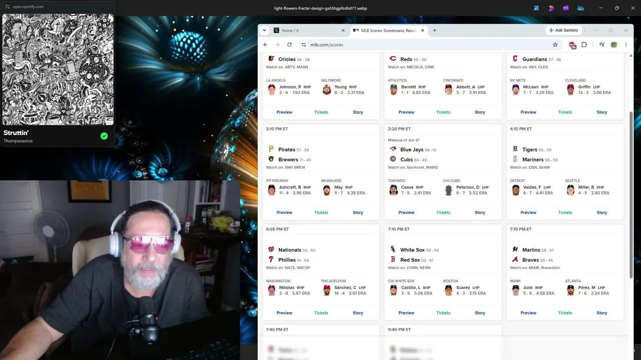Go back in the Chrome browser

pos(265,44)
